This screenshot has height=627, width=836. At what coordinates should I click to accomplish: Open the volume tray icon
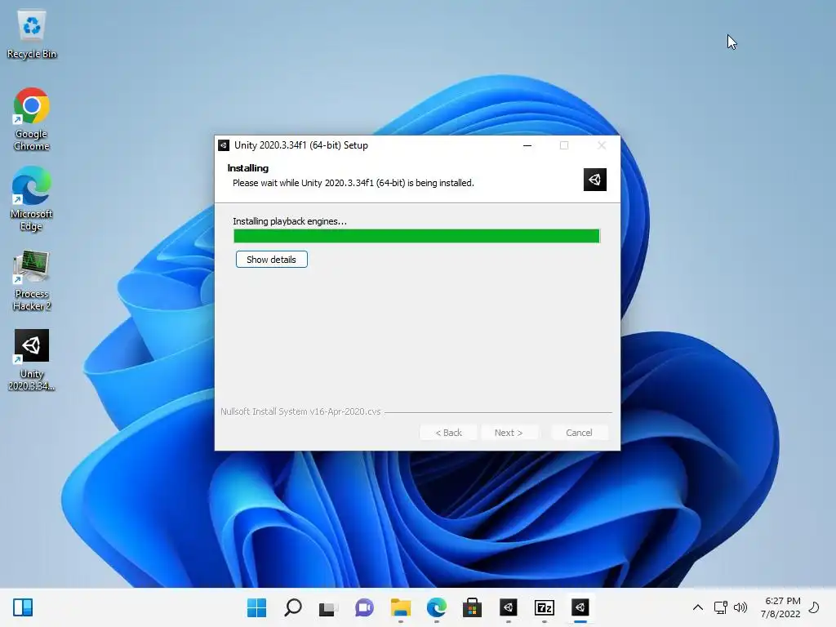click(740, 607)
